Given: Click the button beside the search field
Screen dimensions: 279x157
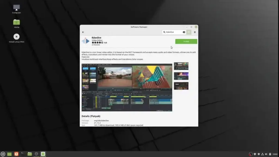Looking at the screenshot, I should pos(189,32).
